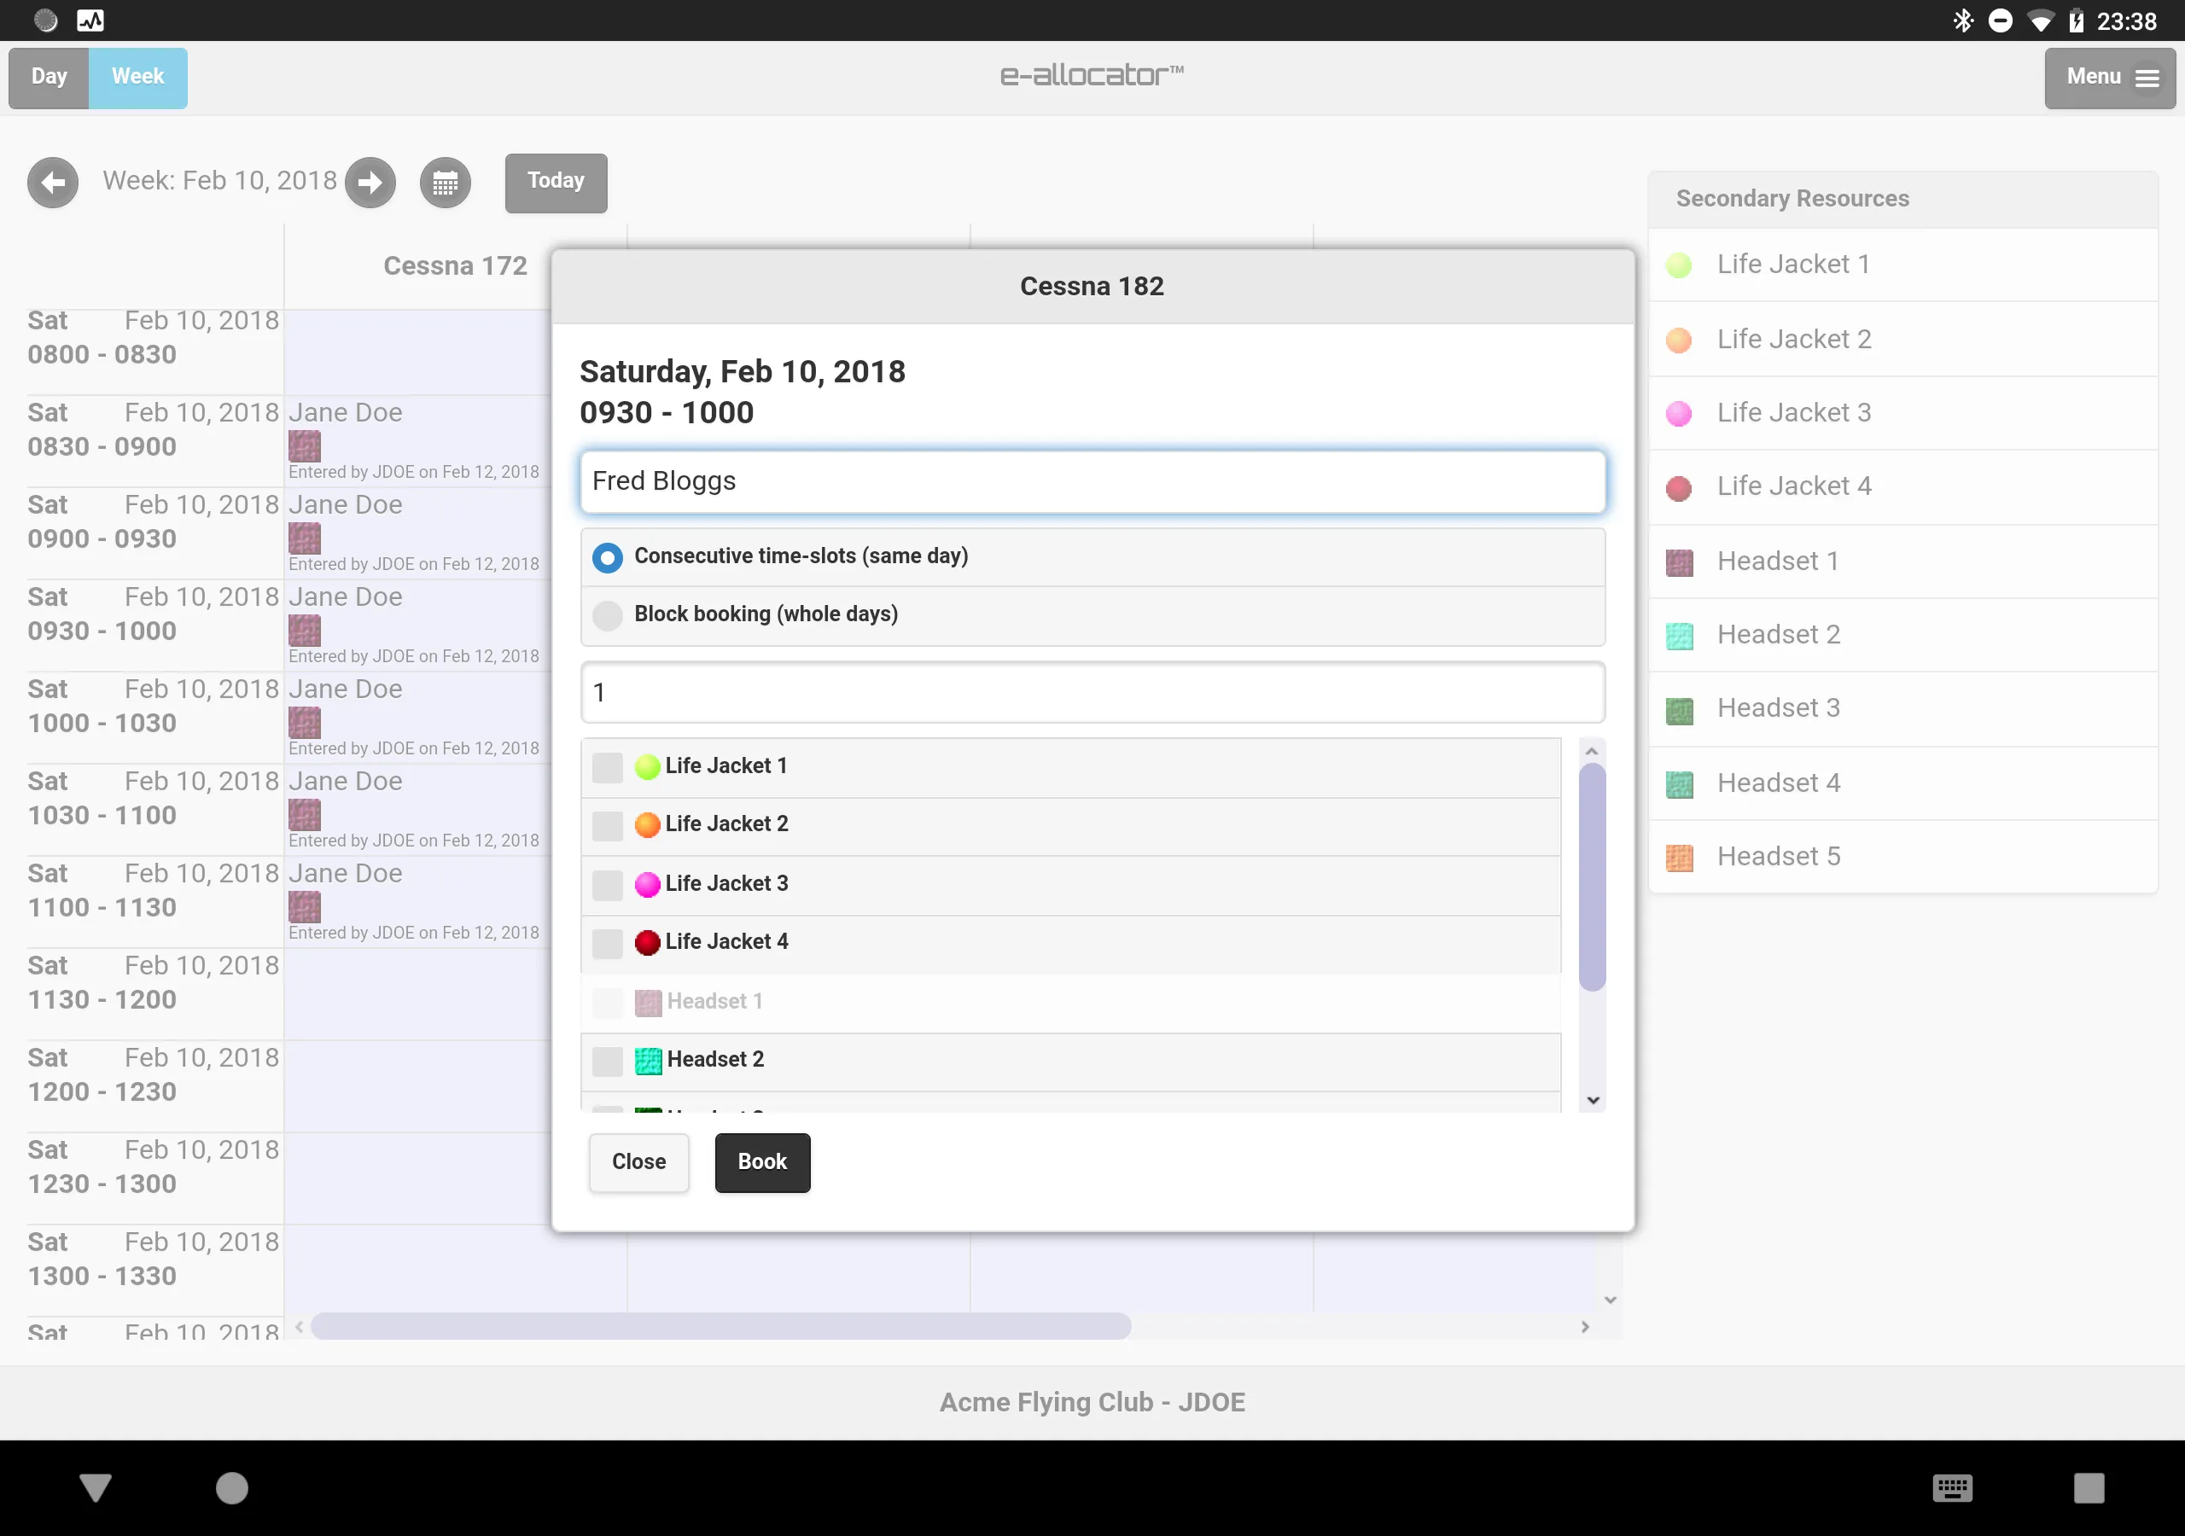Switch to Week view tab

[x=138, y=78]
